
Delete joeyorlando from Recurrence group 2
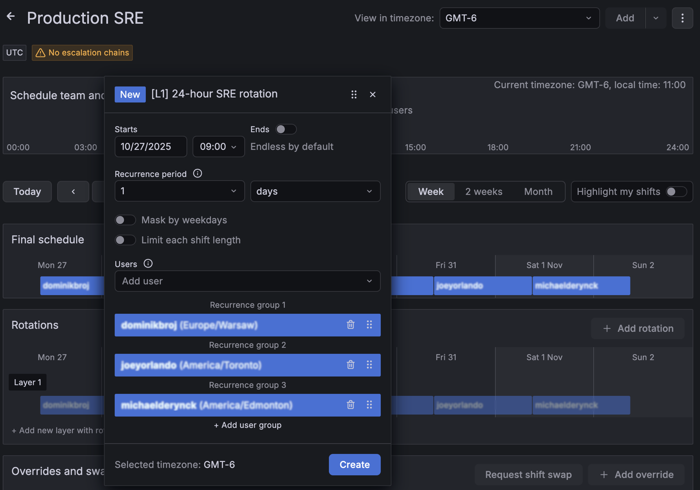point(350,365)
